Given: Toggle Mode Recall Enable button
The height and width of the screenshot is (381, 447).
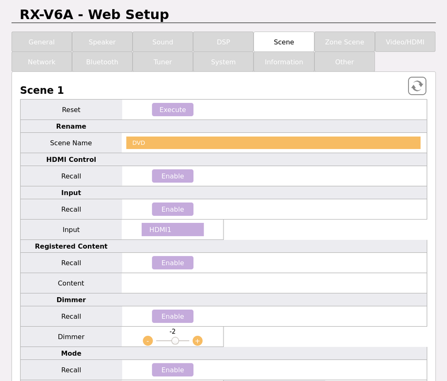Looking at the screenshot, I should pyautogui.click(x=173, y=370).
